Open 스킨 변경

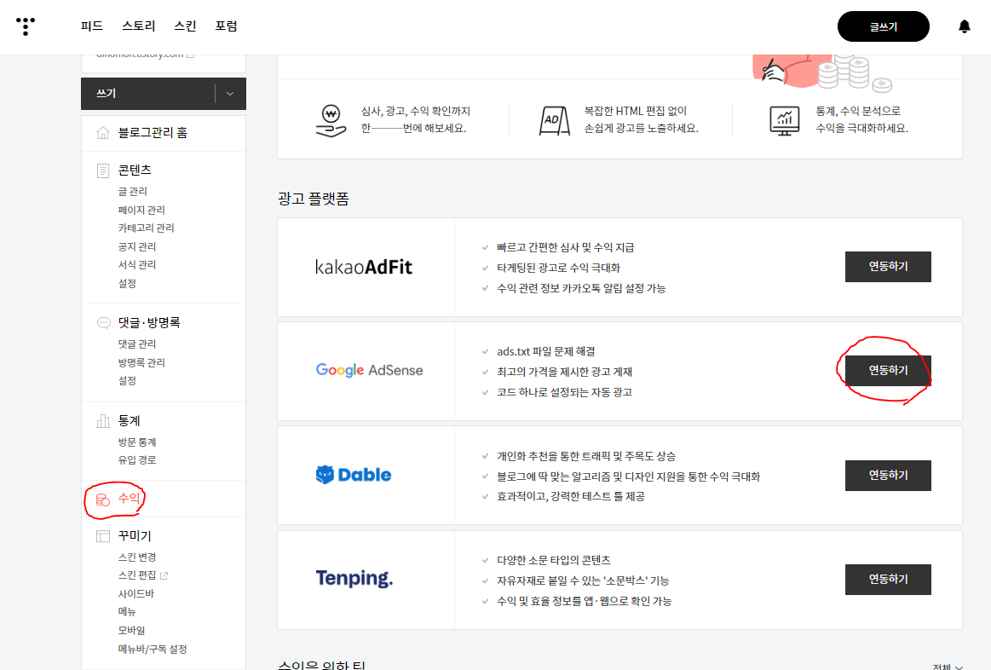tap(136, 557)
